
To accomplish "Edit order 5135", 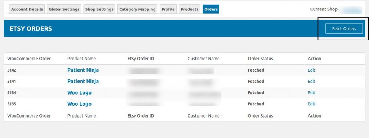I will [x=311, y=104].
